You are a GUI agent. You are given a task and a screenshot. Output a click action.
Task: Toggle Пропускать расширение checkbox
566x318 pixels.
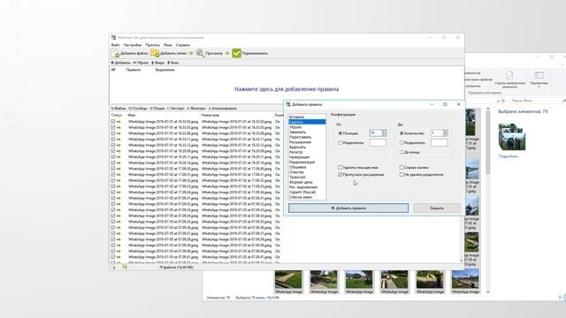click(340, 175)
